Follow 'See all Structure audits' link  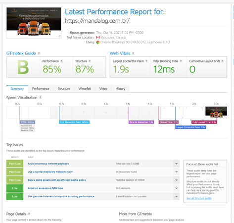coord(199,198)
